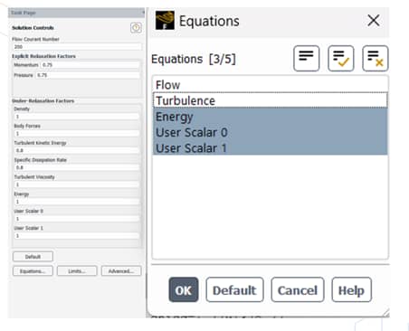Open the Equations... button in Solution Controls
This screenshot has height=331, width=409.
[33, 271]
